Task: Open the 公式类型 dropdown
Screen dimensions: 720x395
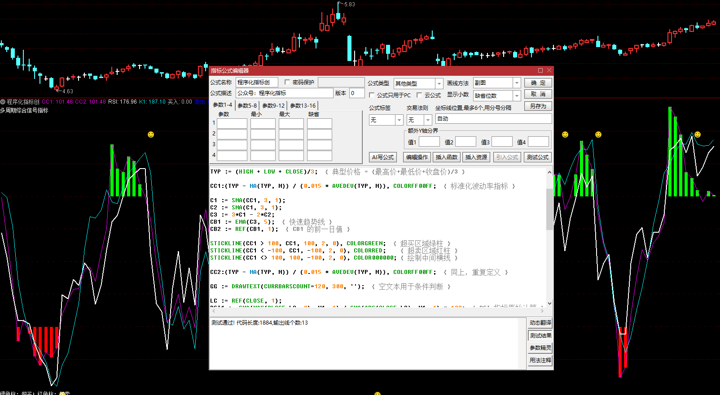Action: pos(439,83)
